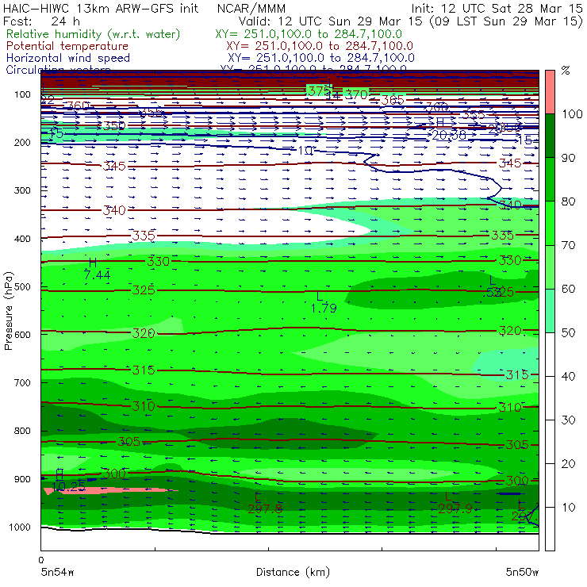Viewport: 587px width, 587px height.
Task: Click the 'Distance (km)' axis title
Action: [293, 572]
